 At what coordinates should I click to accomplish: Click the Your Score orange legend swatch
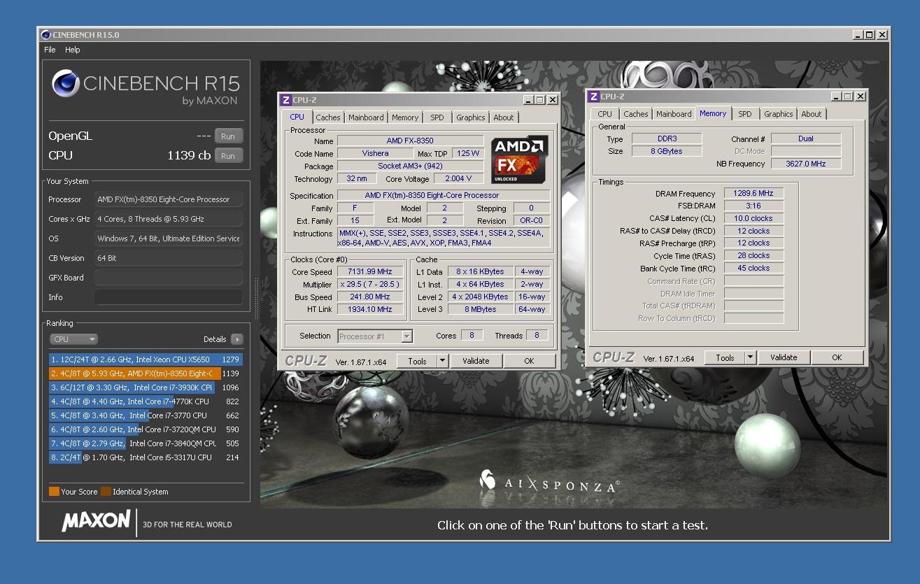click(54, 492)
